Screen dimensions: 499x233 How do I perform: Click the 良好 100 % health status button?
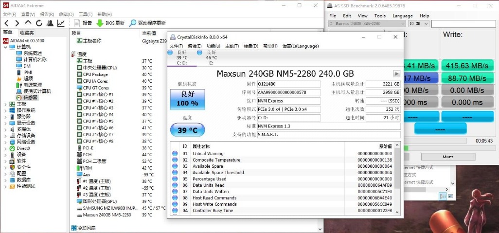(187, 100)
